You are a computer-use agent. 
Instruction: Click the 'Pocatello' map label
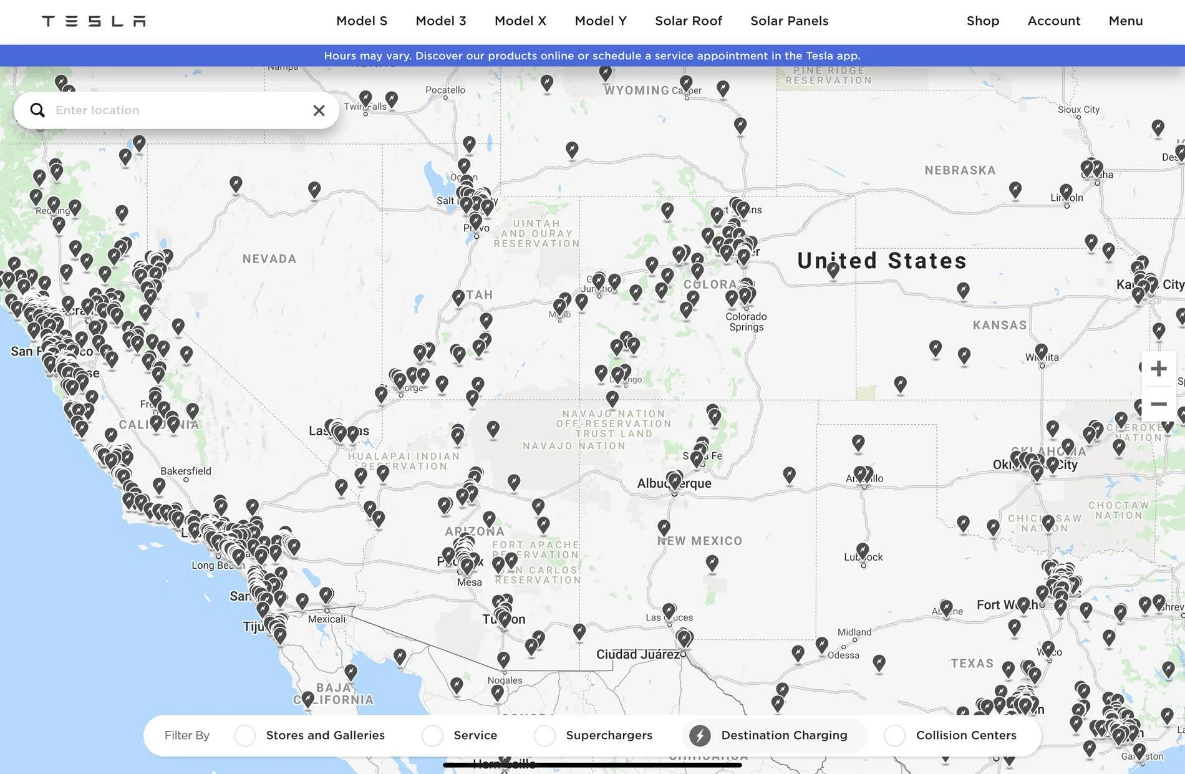tap(445, 90)
